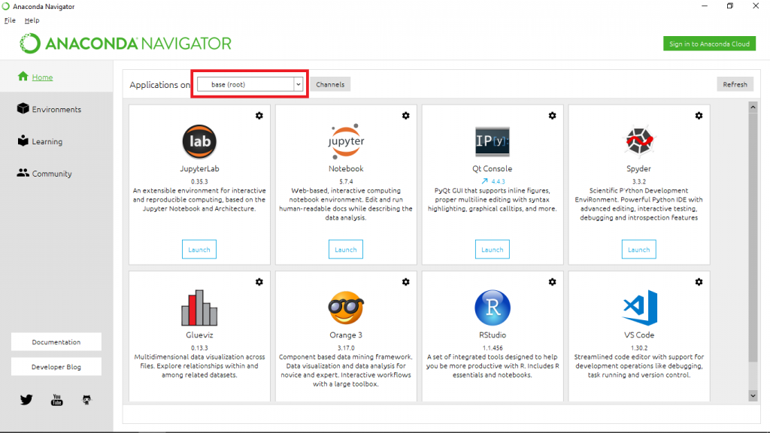Image resolution: width=770 pixels, height=433 pixels.
Task: Click the VS Code version 1.30.2 text
Action: [639, 347]
